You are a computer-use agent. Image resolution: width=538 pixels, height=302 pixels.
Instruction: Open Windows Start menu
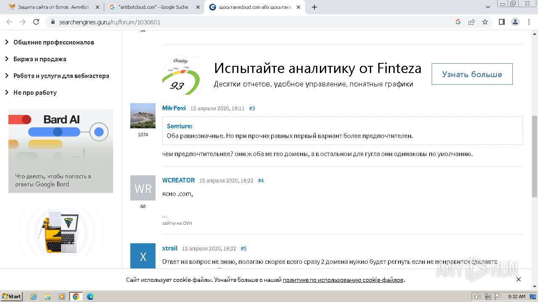pos(12,297)
